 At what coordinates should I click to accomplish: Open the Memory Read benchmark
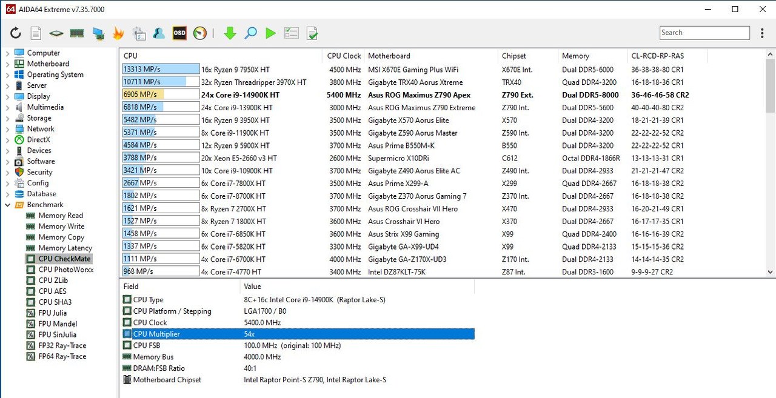tap(61, 216)
